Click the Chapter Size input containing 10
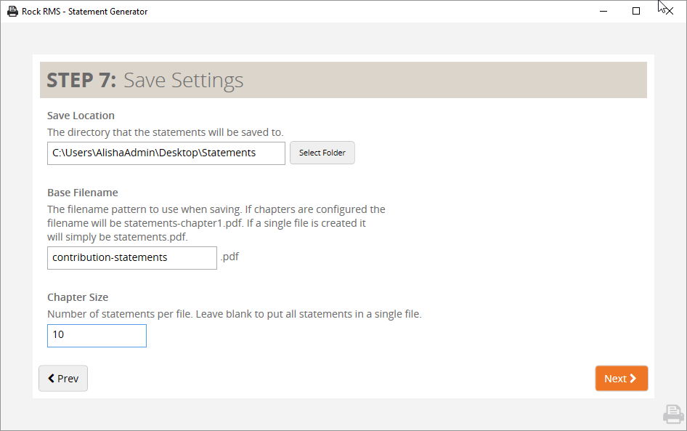This screenshot has height=431, width=687. tap(97, 336)
